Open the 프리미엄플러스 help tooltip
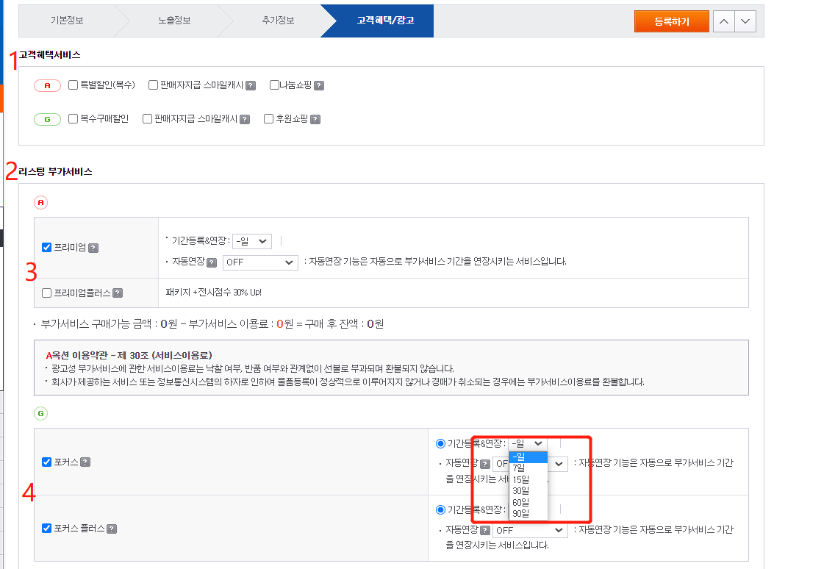The height and width of the screenshot is (569, 835). [116, 291]
